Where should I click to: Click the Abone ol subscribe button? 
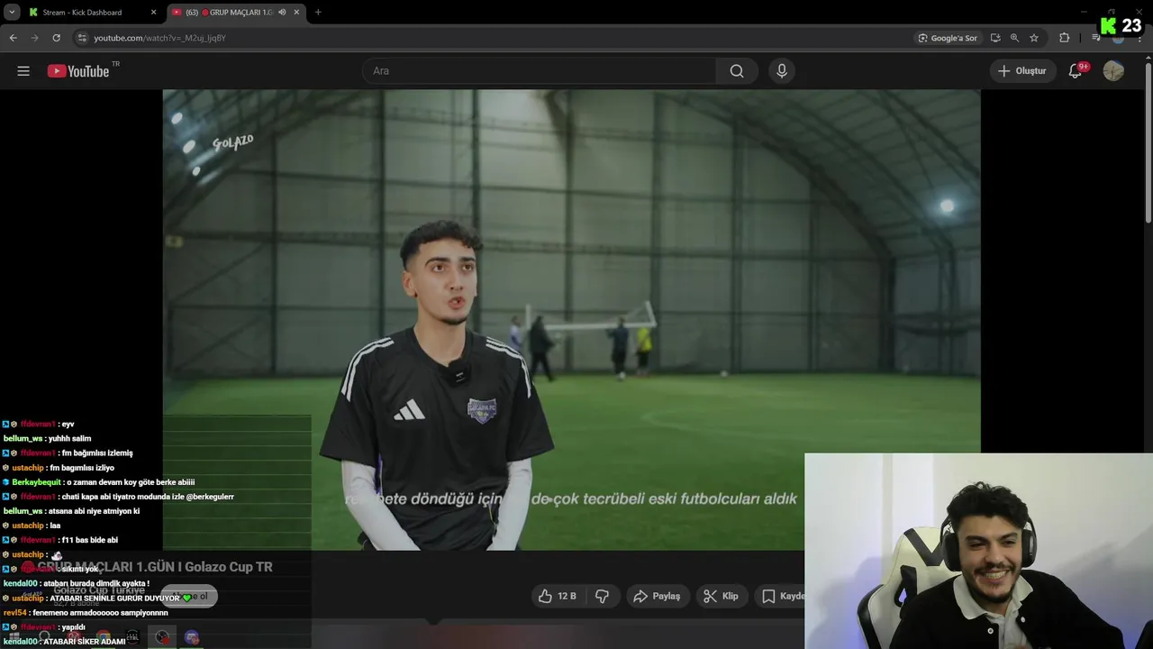click(189, 596)
